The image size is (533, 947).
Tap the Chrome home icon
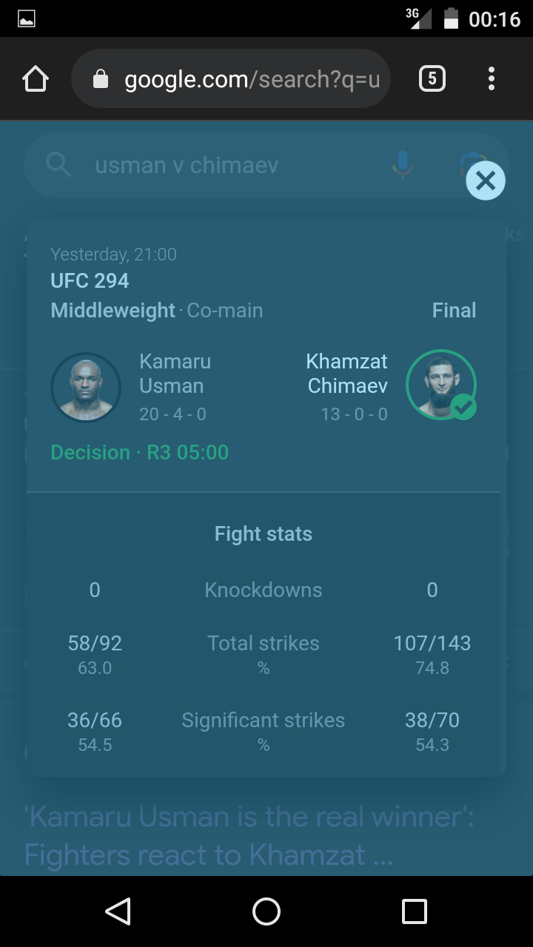(36, 79)
